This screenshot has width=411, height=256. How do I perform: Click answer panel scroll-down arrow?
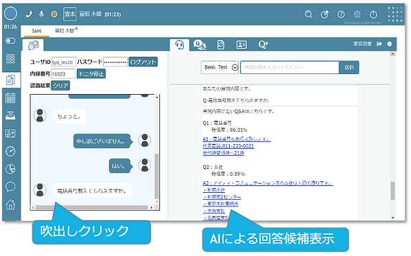[392, 218]
